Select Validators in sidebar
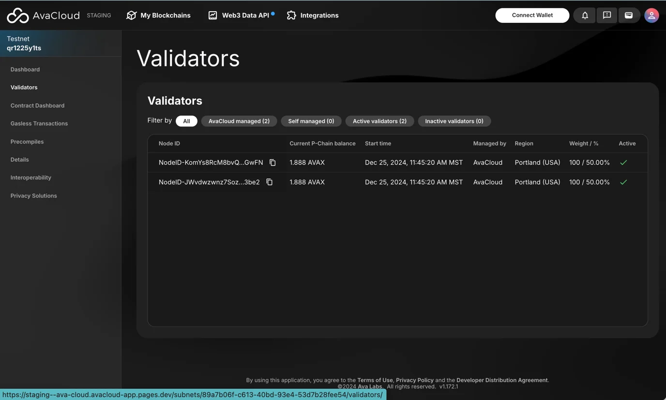Viewport: 666px width, 400px height. pos(24,88)
